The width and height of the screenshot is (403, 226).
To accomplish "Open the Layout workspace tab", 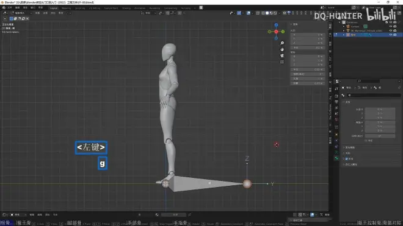I will click(x=54, y=8).
